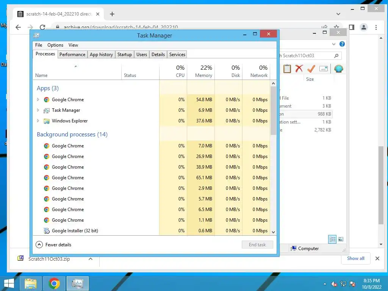388x291 pixels.
Task: Click the orange checkmark icon in Explorer
Action: click(x=311, y=69)
